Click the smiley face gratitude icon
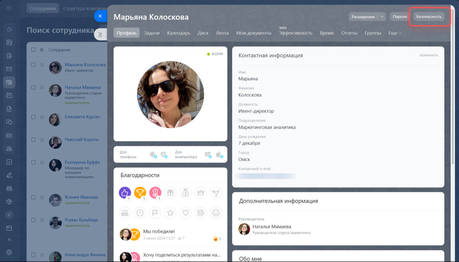Screen dimensions: 459x262 tap(216, 213)
